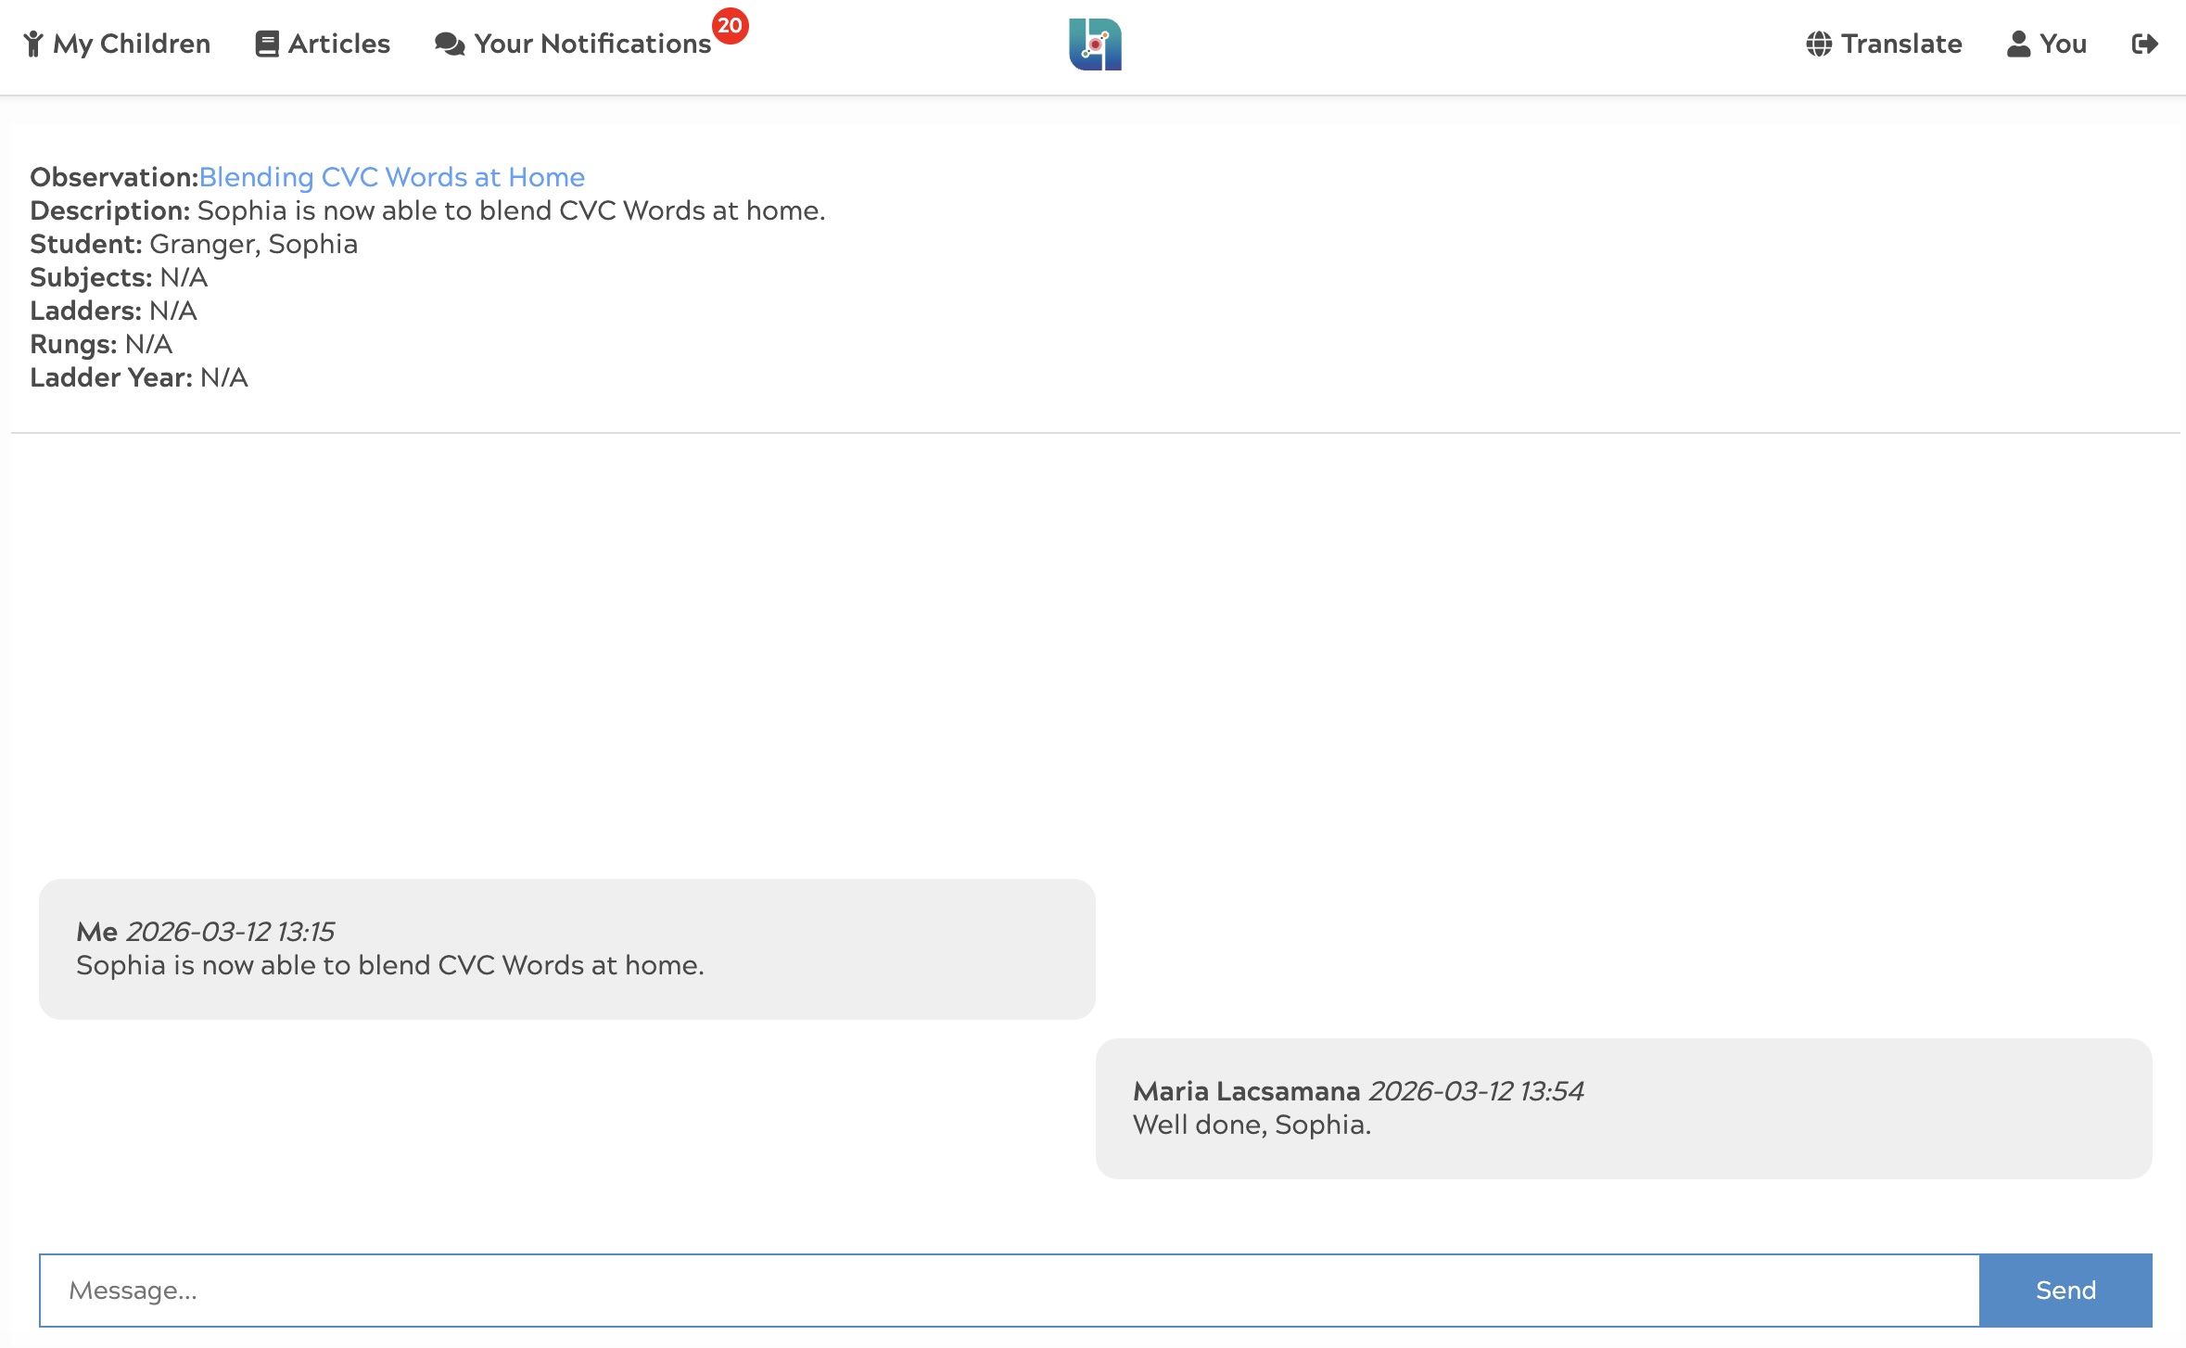
Task: Go to the Articles page
Action: (x=338, y=44)
